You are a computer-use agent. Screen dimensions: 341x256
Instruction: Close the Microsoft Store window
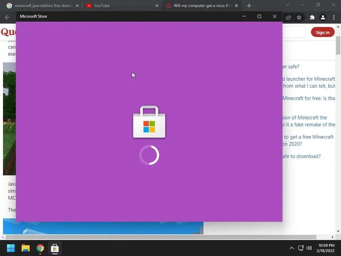tap(275, 16)
